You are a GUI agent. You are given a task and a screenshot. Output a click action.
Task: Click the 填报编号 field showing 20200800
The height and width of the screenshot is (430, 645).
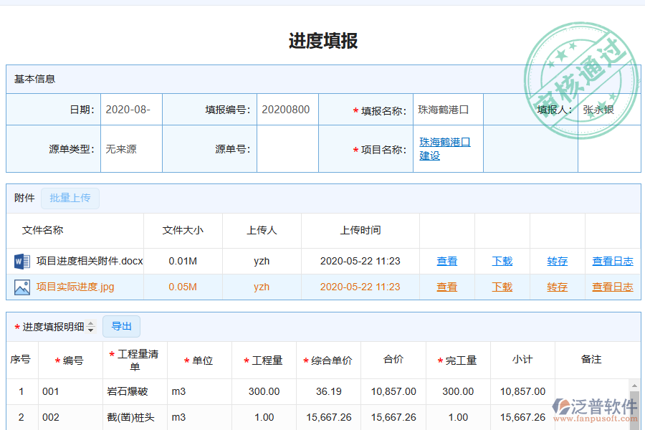click(x=287, y=109)
